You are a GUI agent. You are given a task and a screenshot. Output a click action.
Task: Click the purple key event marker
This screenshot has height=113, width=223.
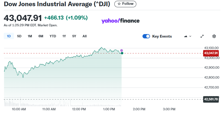click(122, 50)
